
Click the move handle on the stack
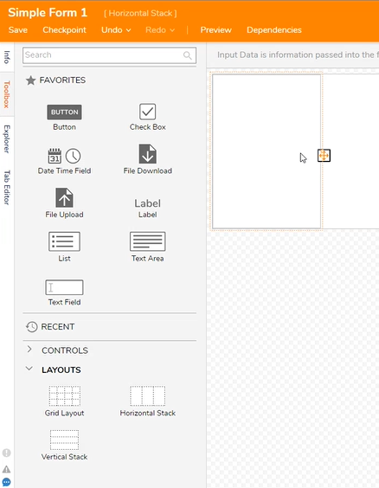click(324, 155)
